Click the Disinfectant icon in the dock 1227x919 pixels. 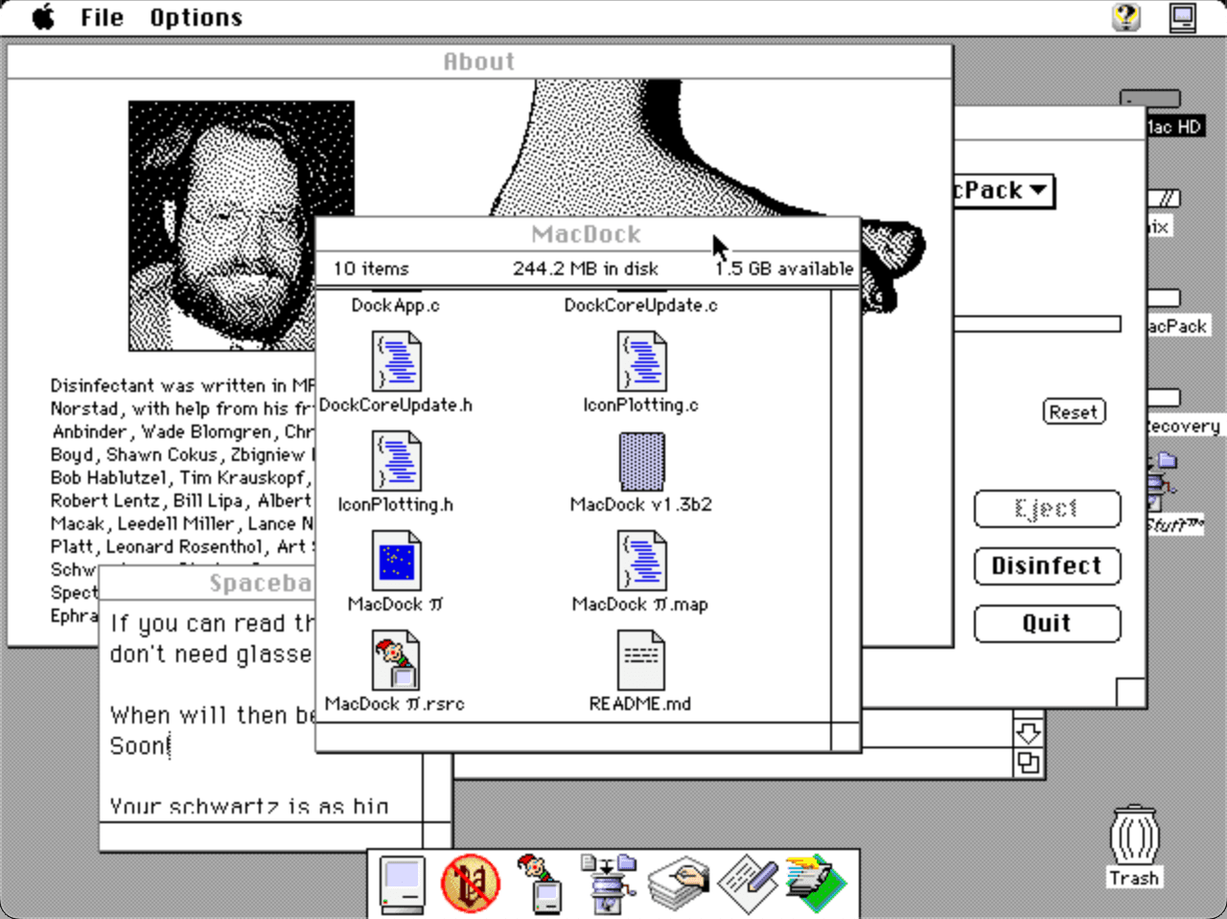pyautogui.click(x=470, y=883)
